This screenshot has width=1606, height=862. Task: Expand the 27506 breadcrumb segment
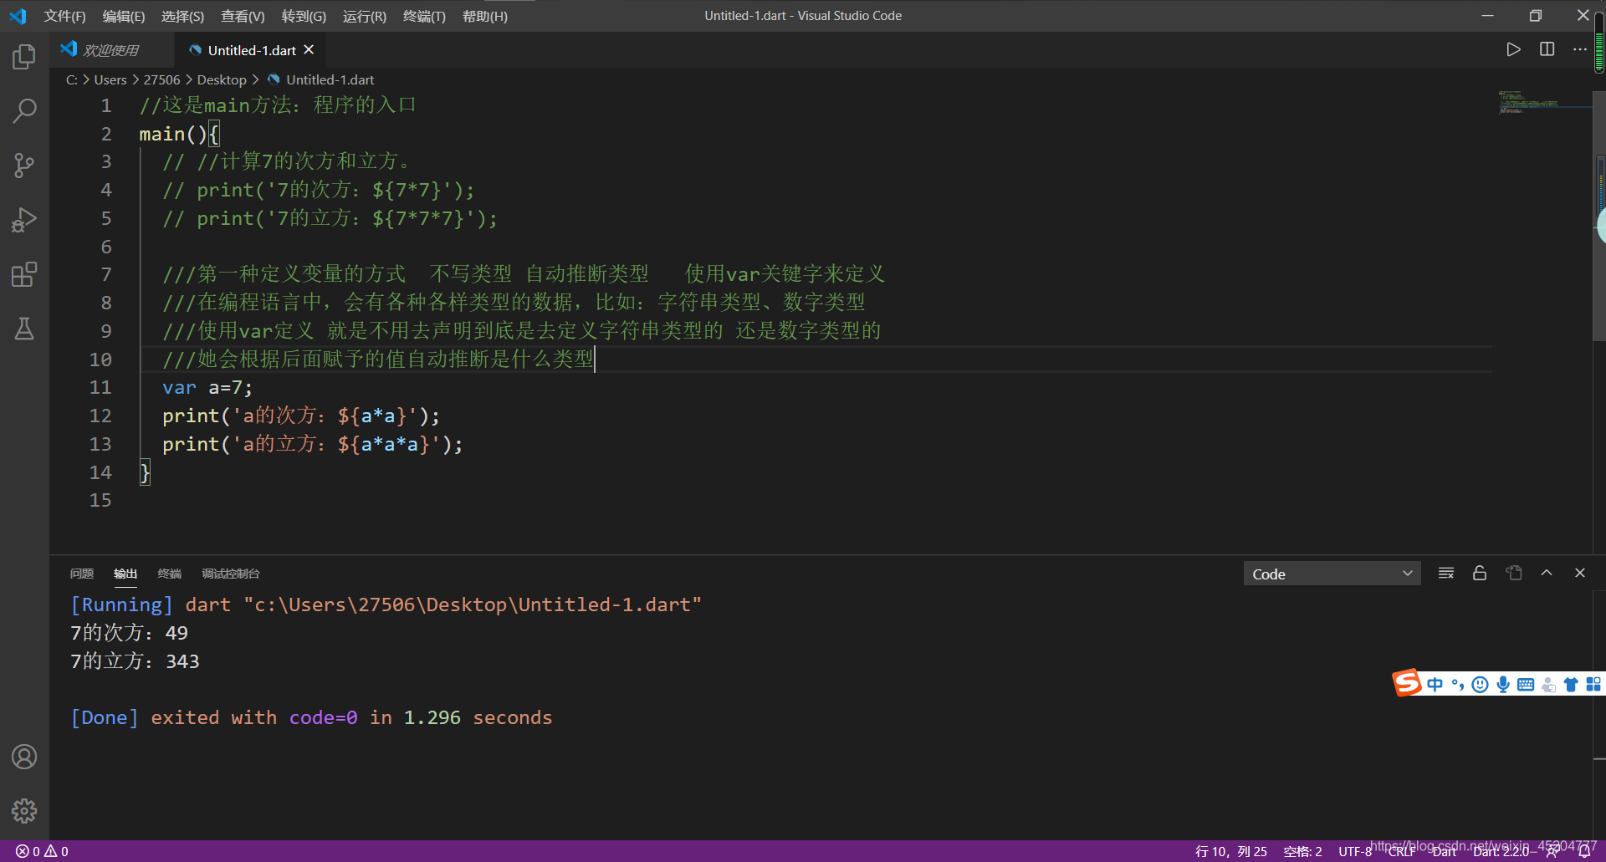(161, 79)
